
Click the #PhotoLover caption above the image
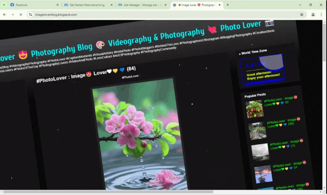point(131,77)
